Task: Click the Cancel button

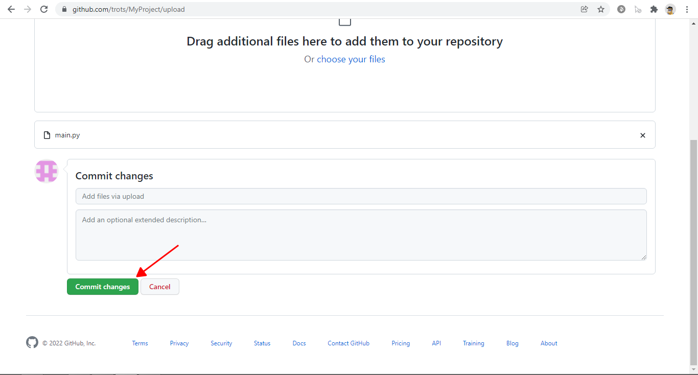Action: 160,287
